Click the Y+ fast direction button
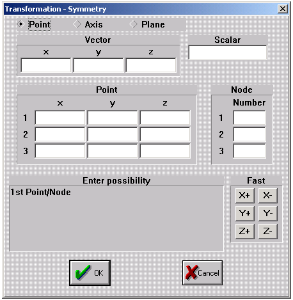293x300 pixels. [245, 213]
